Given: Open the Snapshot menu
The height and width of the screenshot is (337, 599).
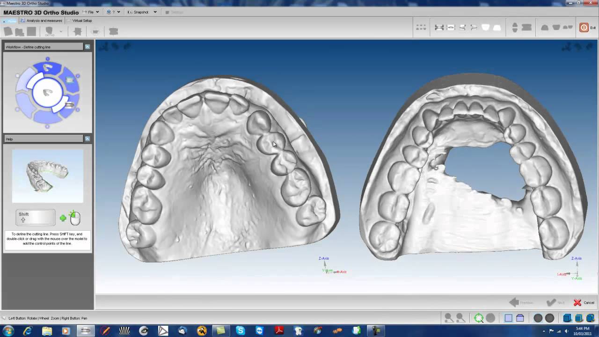Looking at the screenshot, I should [141, 12].
